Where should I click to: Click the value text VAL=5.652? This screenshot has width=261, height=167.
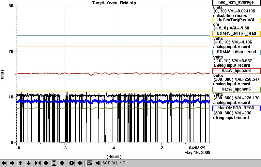[x=242, y=61]
